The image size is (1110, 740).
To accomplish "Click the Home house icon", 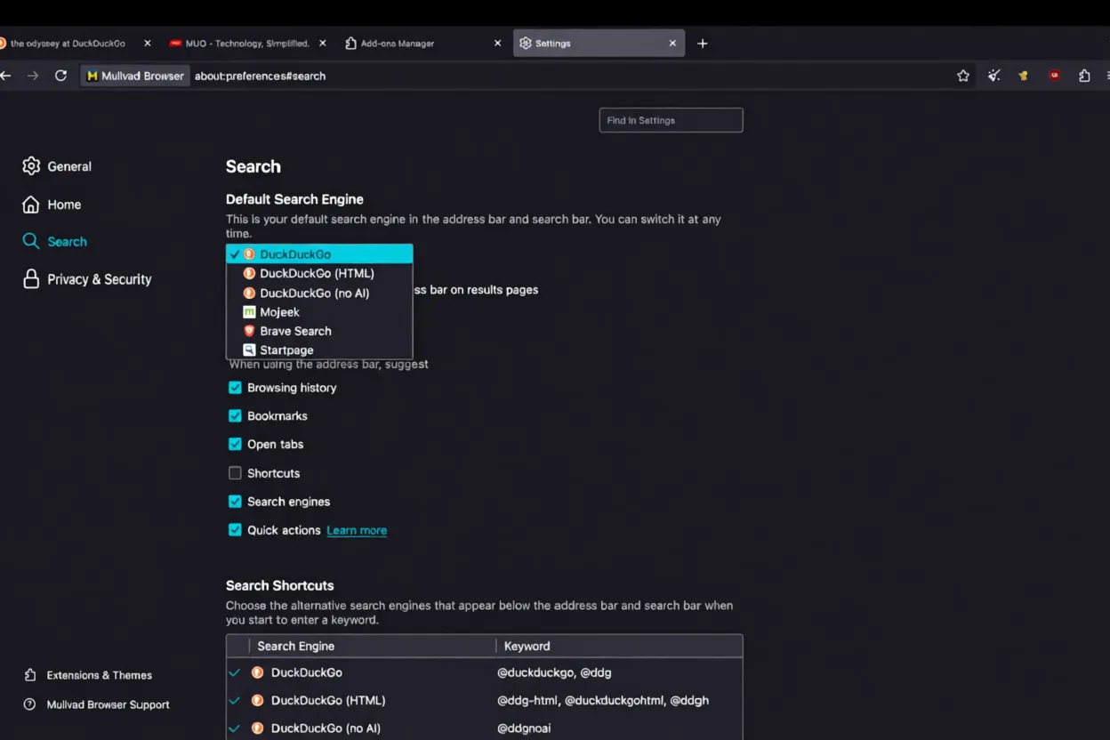I will point(31,205).
